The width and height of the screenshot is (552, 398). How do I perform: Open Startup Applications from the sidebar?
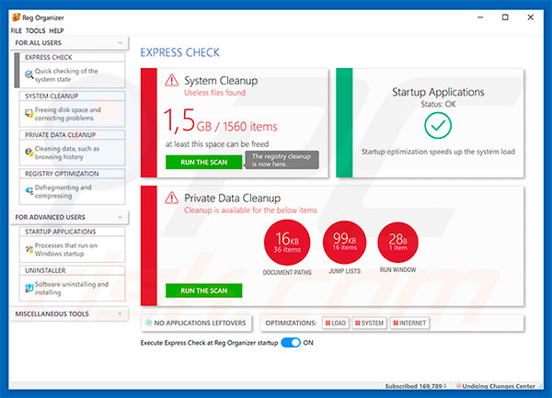(72, 244)
